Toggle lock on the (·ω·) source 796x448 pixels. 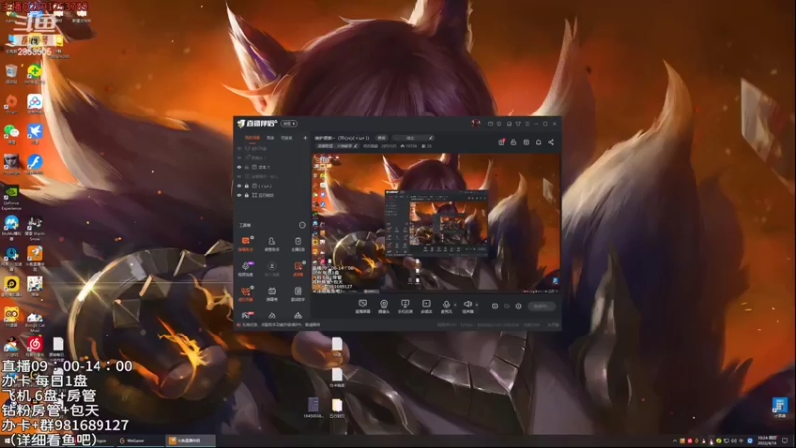(247, 186)
